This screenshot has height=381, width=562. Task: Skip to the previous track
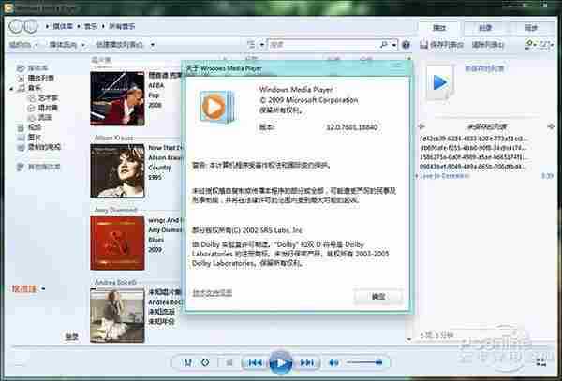tap(254, 362)
